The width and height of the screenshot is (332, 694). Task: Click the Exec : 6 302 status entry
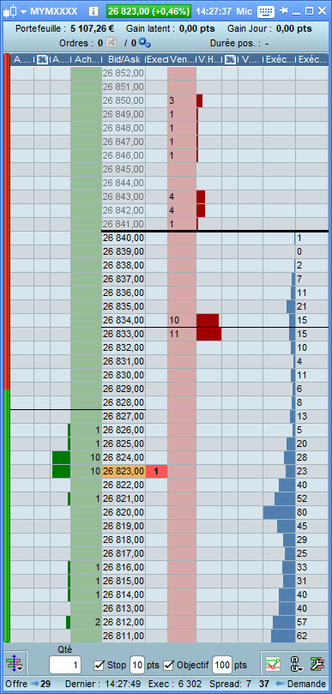[175, 685]
